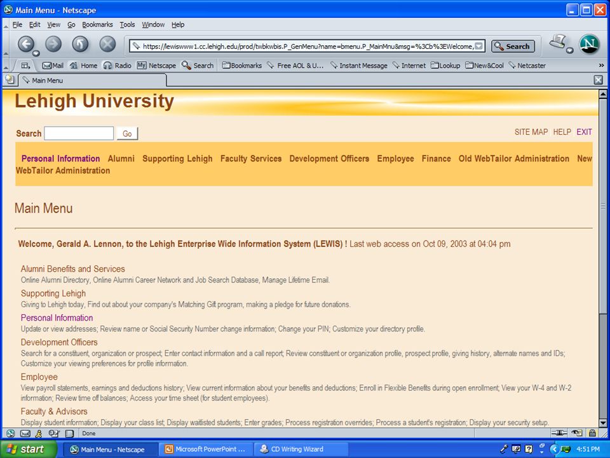Open Radio from personal toolbar
Image resolution: width=610 pixels, height=458 pixels.
tap(117, 66)
